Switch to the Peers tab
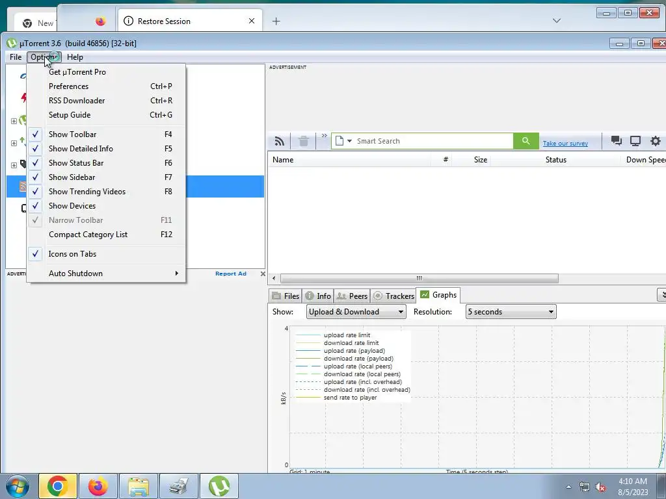This screenshot has height=499, width=666. click(x=352, y=296)
